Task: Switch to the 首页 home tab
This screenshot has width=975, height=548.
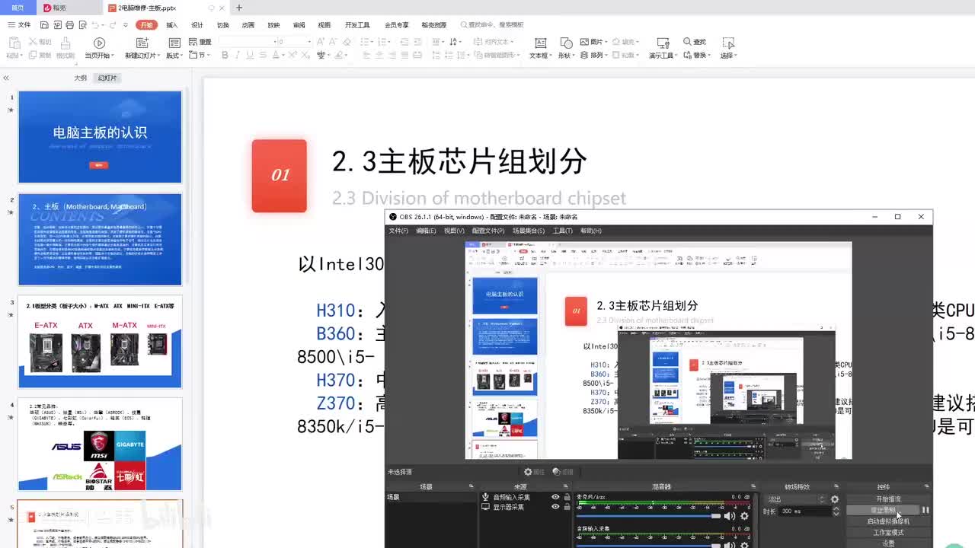Action: click(x=18, y=8)
